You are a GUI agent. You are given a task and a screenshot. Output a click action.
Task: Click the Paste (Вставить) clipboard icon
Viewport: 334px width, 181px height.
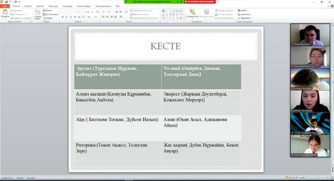(x=5, y=12)
